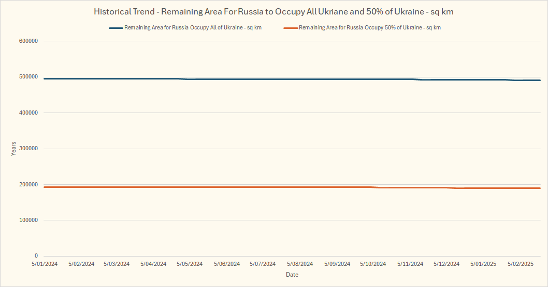Click the blue data series line
Viewport: 548px width, 287px height.
tap(290, 79)
